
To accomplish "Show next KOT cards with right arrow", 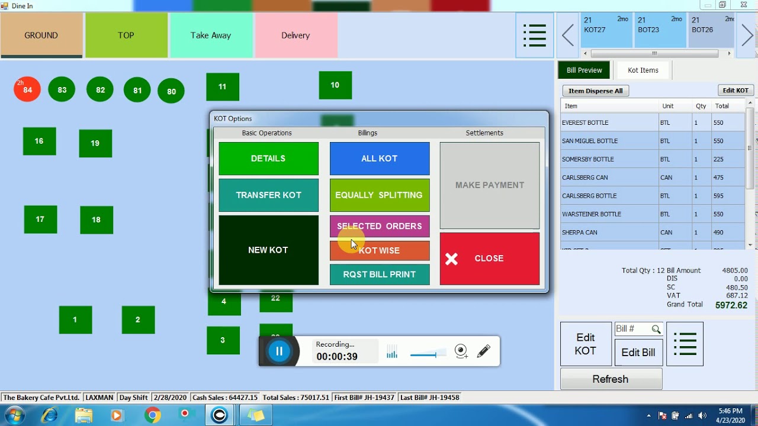I will click(x=747, y=35).
